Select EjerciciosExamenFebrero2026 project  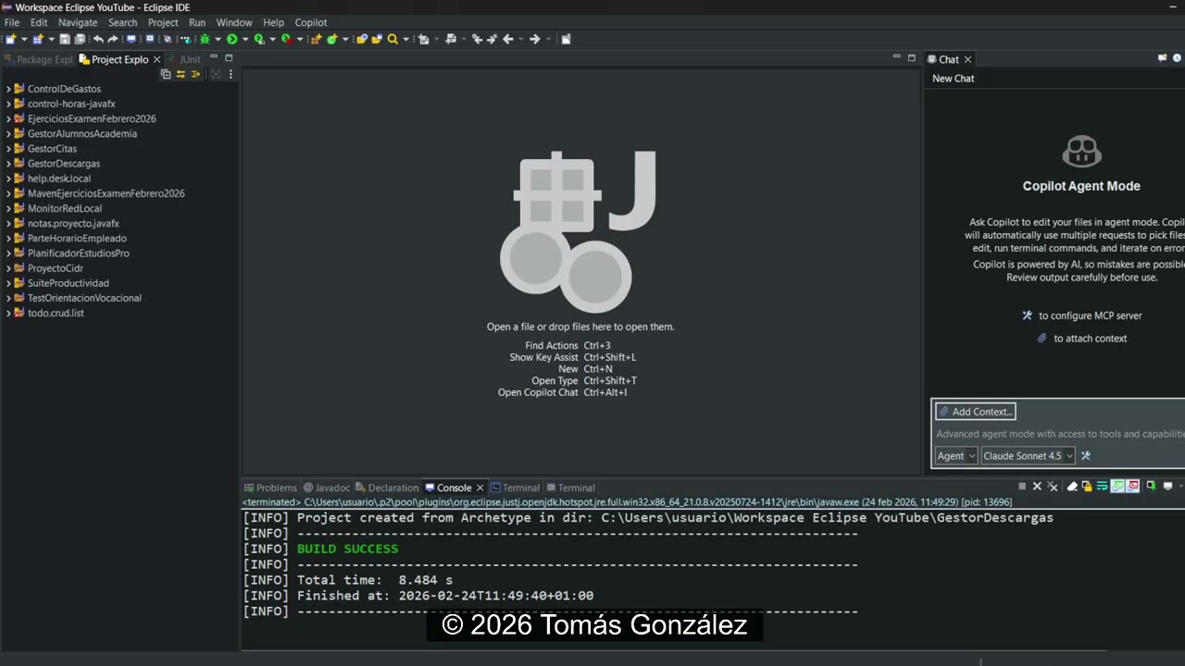[x=92, y=118]
